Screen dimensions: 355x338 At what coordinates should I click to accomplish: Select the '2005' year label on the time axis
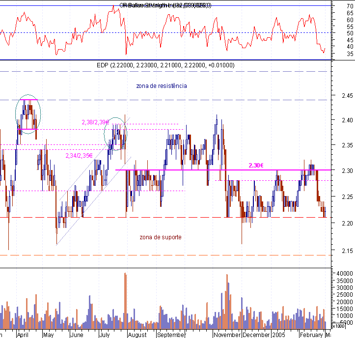point(279,335)
